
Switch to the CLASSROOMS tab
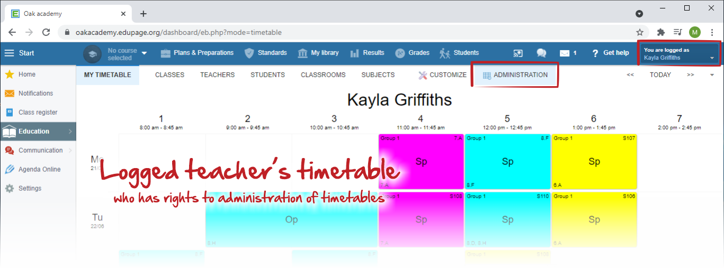click(323, 75)
